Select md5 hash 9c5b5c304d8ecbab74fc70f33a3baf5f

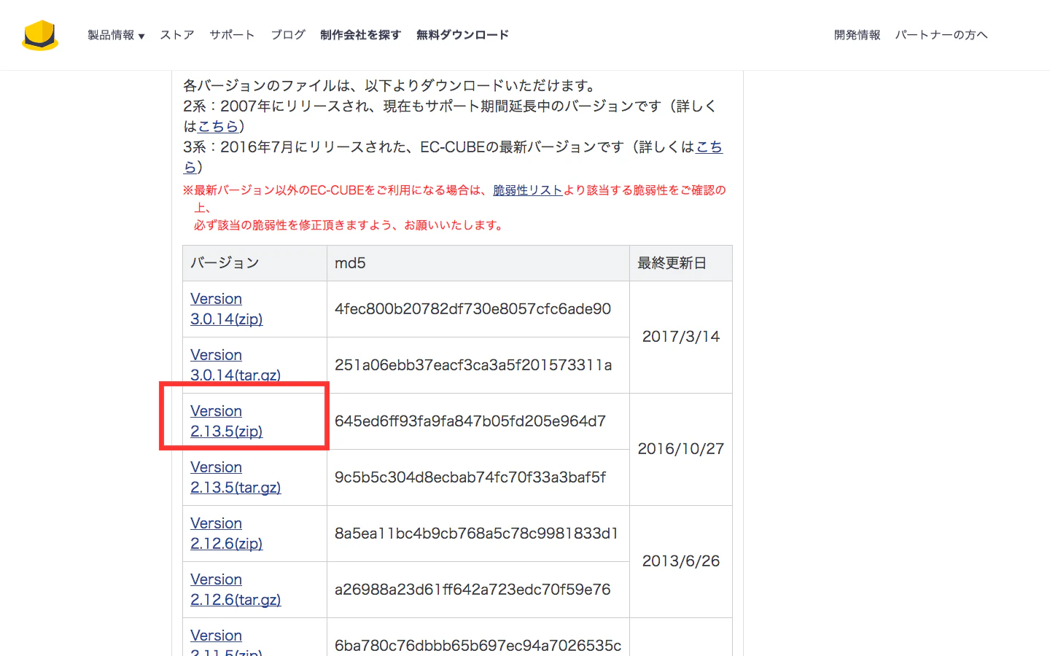[470, 477]
